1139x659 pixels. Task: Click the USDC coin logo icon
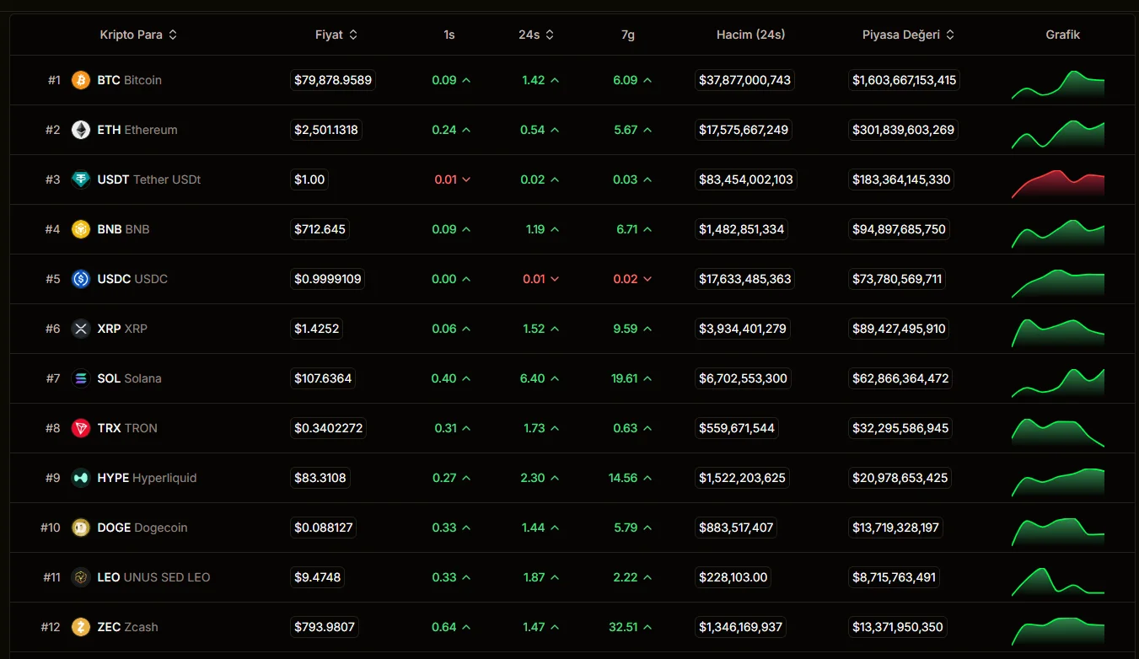point(81,279)
